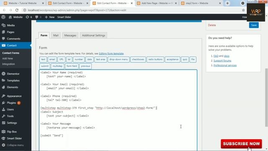Viewport: 268px width, 151px height.
Task: Insert an email tag
Action: click(x=52, y=60)
